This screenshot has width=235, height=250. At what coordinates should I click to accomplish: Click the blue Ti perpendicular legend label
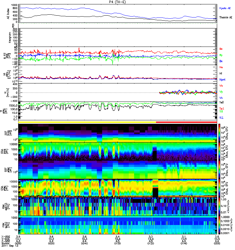click(x=221, y=117)
